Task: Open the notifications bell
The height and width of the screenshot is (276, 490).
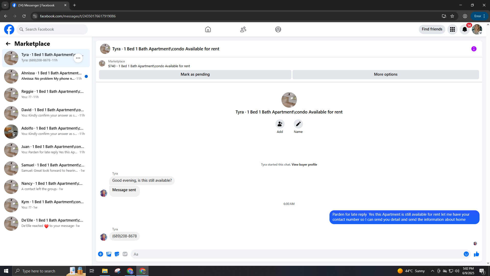Action: point(465,29)
